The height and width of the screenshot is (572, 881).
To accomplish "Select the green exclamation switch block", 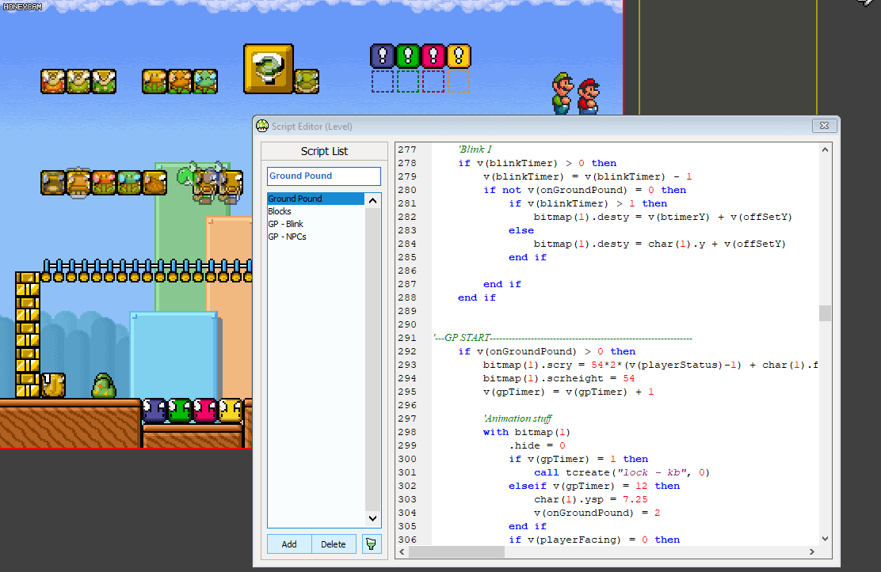I will [x=408, y=56].
